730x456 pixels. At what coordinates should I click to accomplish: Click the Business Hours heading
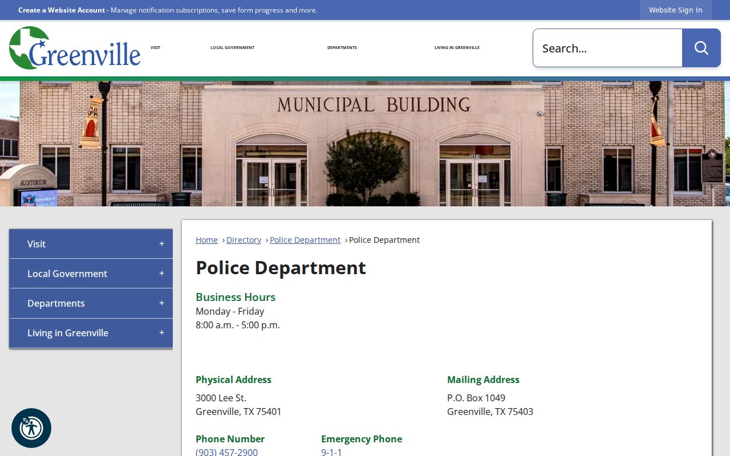[236, 297]
